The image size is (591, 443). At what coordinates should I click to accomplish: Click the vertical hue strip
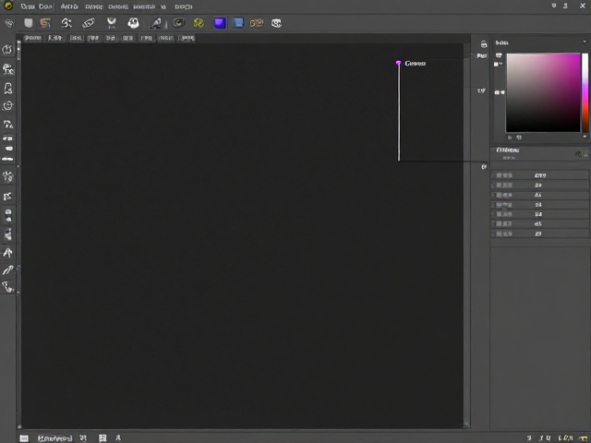585,92
